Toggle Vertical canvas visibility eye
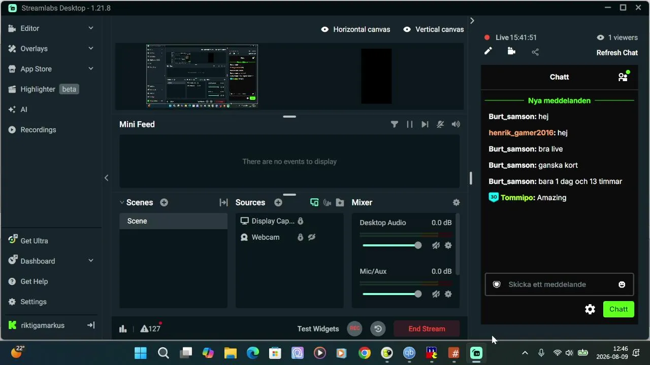 pos(407,29)
